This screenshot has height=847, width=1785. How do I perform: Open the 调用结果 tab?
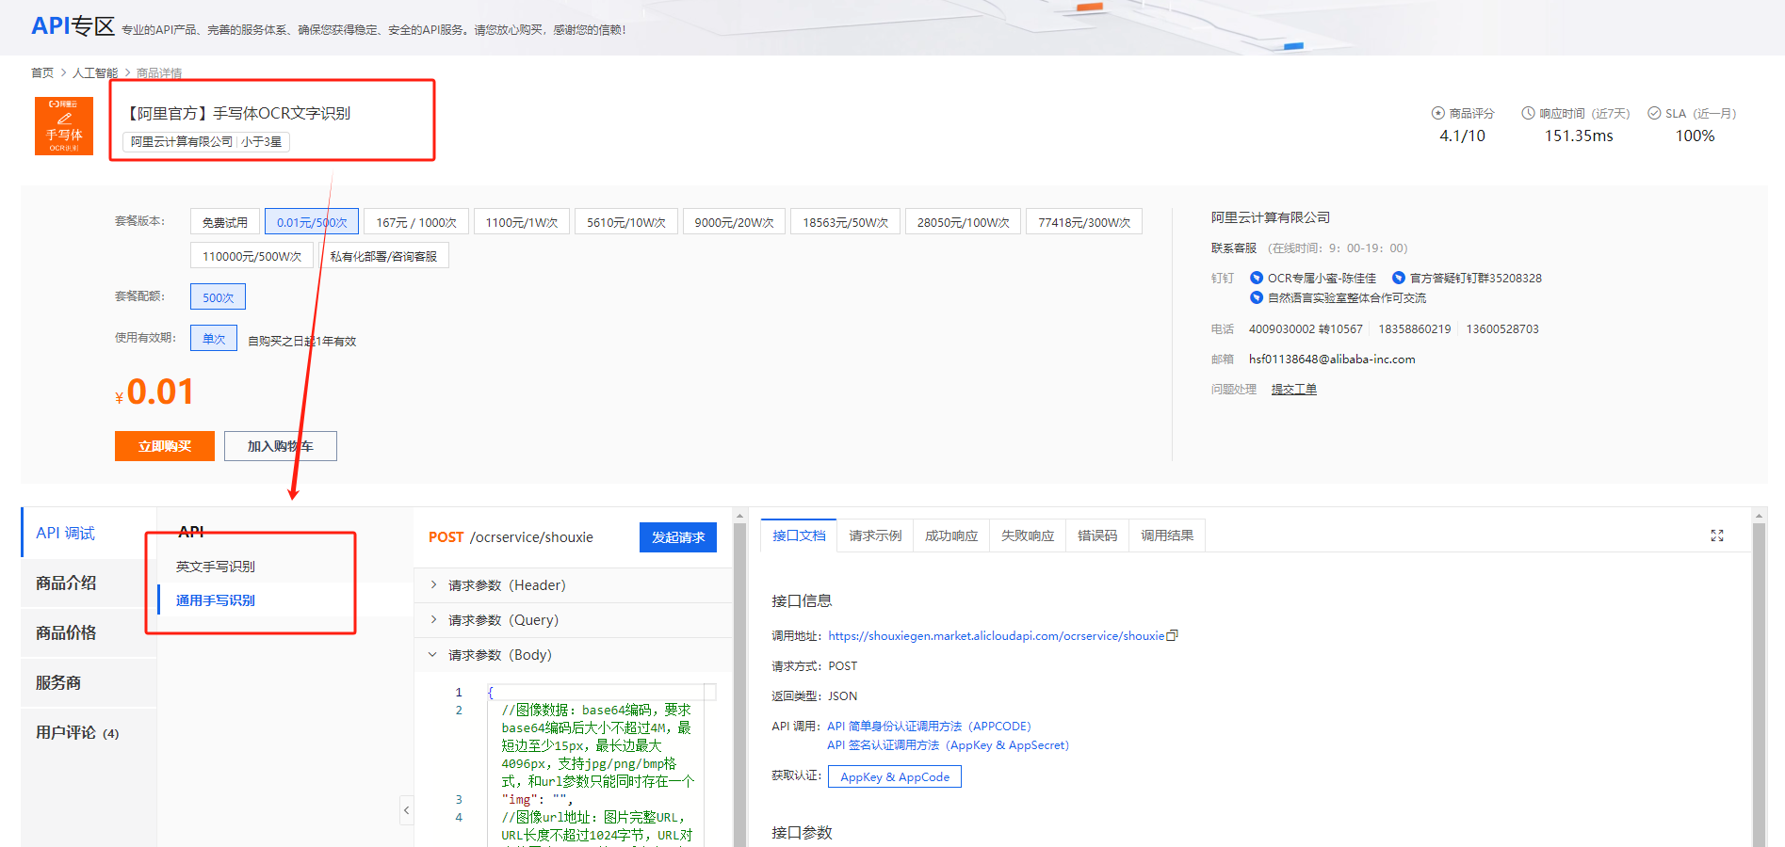pyautogui.click(x=1167, y=535)
